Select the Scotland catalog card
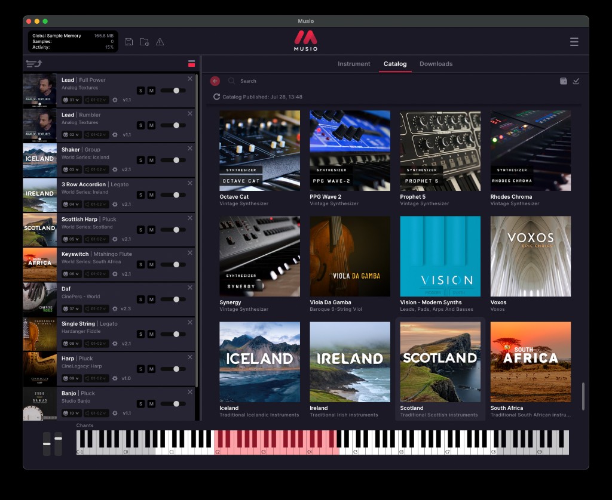Viewport: 612px width, 500px height. (x=440, y=369)
